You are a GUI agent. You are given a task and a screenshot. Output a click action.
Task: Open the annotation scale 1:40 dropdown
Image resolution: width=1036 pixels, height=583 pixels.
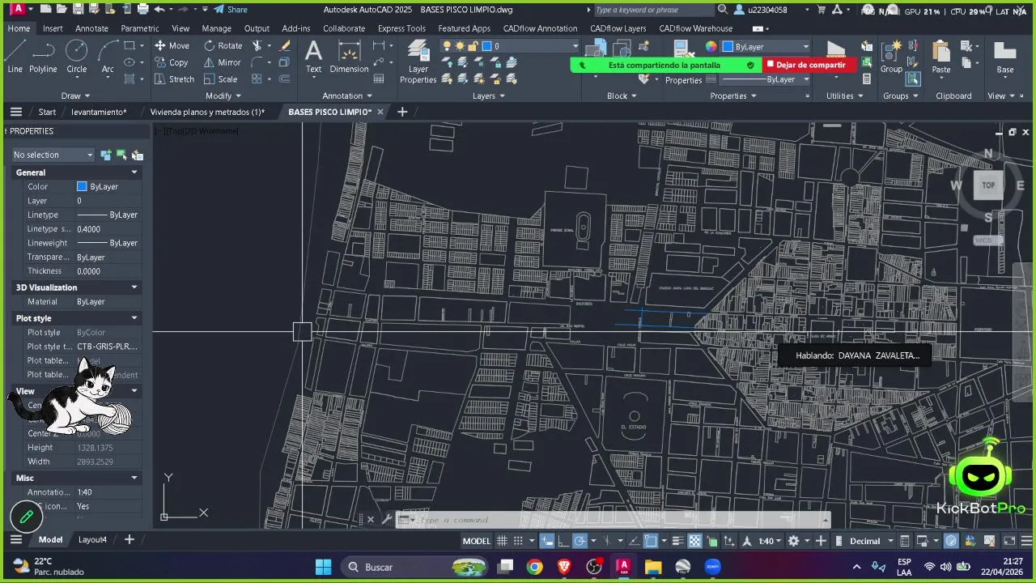[x=770, y=541]
